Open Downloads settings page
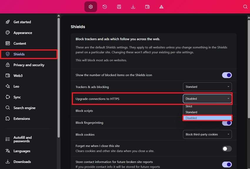Image resolution: width=250 pixels, height=169 pixels. pyautogui.click(x=22, y=162)
